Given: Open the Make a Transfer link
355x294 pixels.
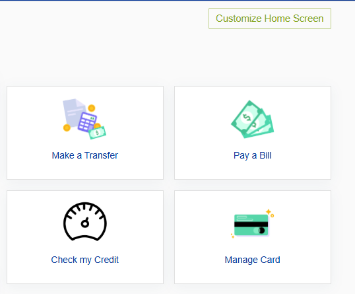Looking at the screenshot, I should pos(85,155).
